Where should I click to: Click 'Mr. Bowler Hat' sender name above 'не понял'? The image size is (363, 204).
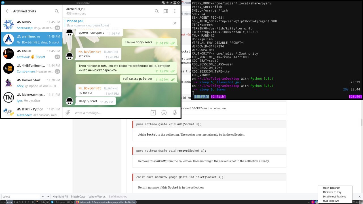point(90,88)
